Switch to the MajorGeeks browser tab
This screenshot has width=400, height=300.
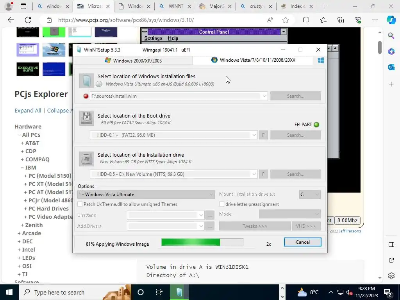215,6
